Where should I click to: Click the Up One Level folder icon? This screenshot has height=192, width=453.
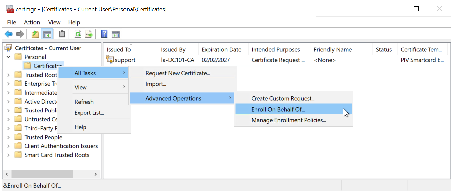pyautogui.click(x=35, y=34)
